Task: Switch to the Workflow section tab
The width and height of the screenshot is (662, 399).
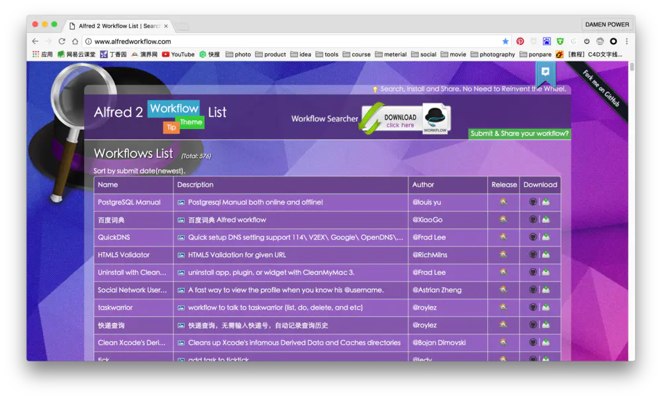Action: [x=173, y=109]
